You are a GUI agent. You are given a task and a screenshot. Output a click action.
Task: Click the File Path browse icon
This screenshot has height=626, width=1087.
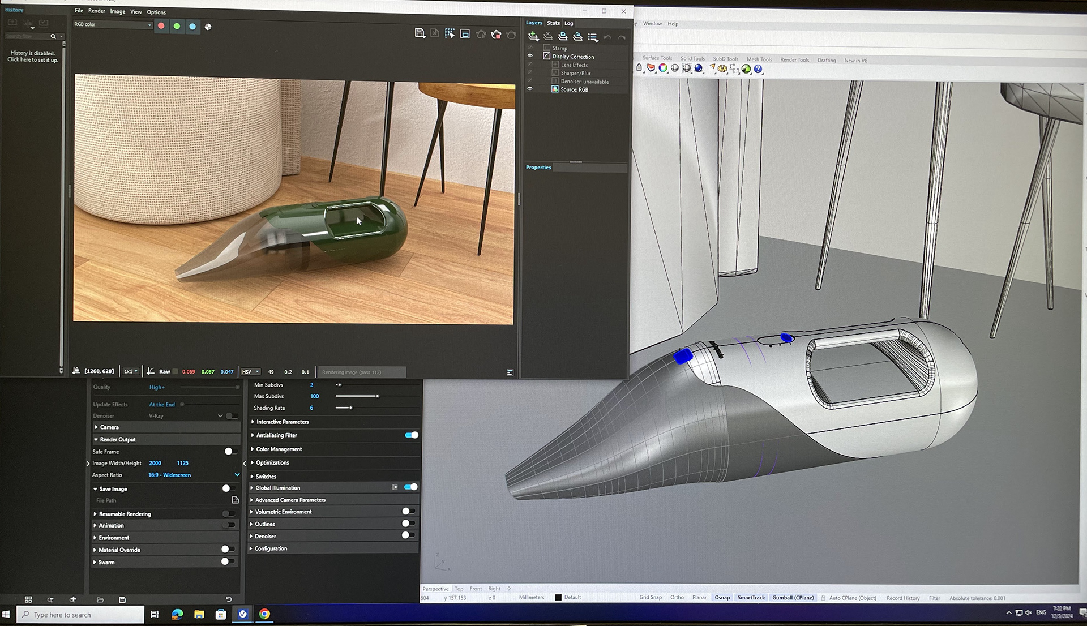pyautogui.click(x=236, y=500)
